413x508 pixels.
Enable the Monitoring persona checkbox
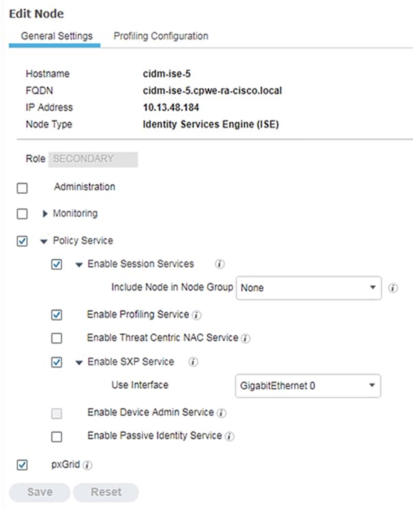pos(22,214)
